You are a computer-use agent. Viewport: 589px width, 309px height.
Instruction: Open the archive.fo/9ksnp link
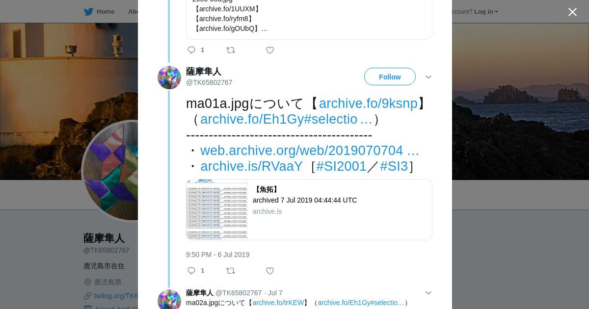point(368,103)
